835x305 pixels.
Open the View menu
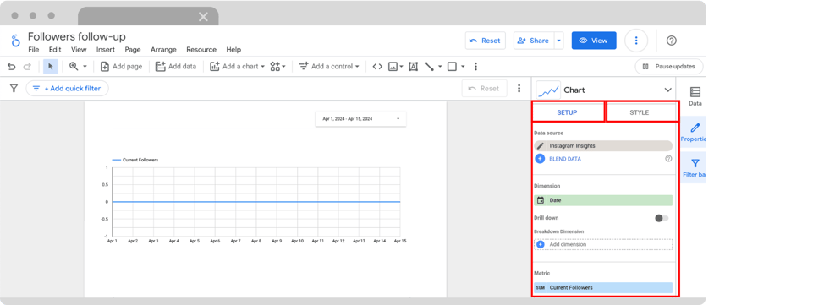pyautogui.click(x=79, y=49)
